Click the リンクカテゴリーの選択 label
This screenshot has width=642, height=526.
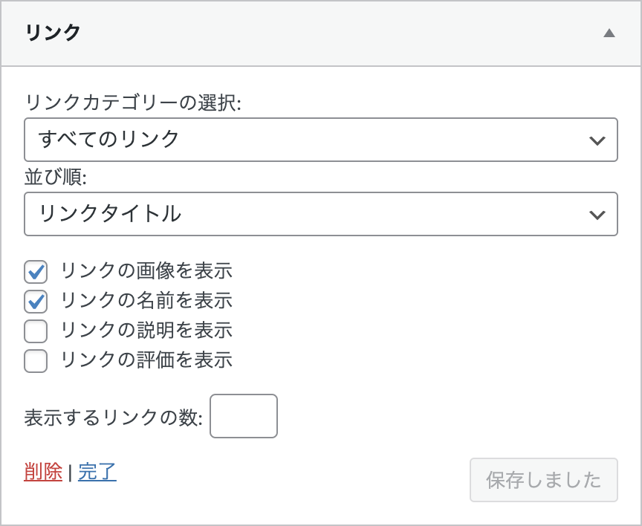(134, 103)
